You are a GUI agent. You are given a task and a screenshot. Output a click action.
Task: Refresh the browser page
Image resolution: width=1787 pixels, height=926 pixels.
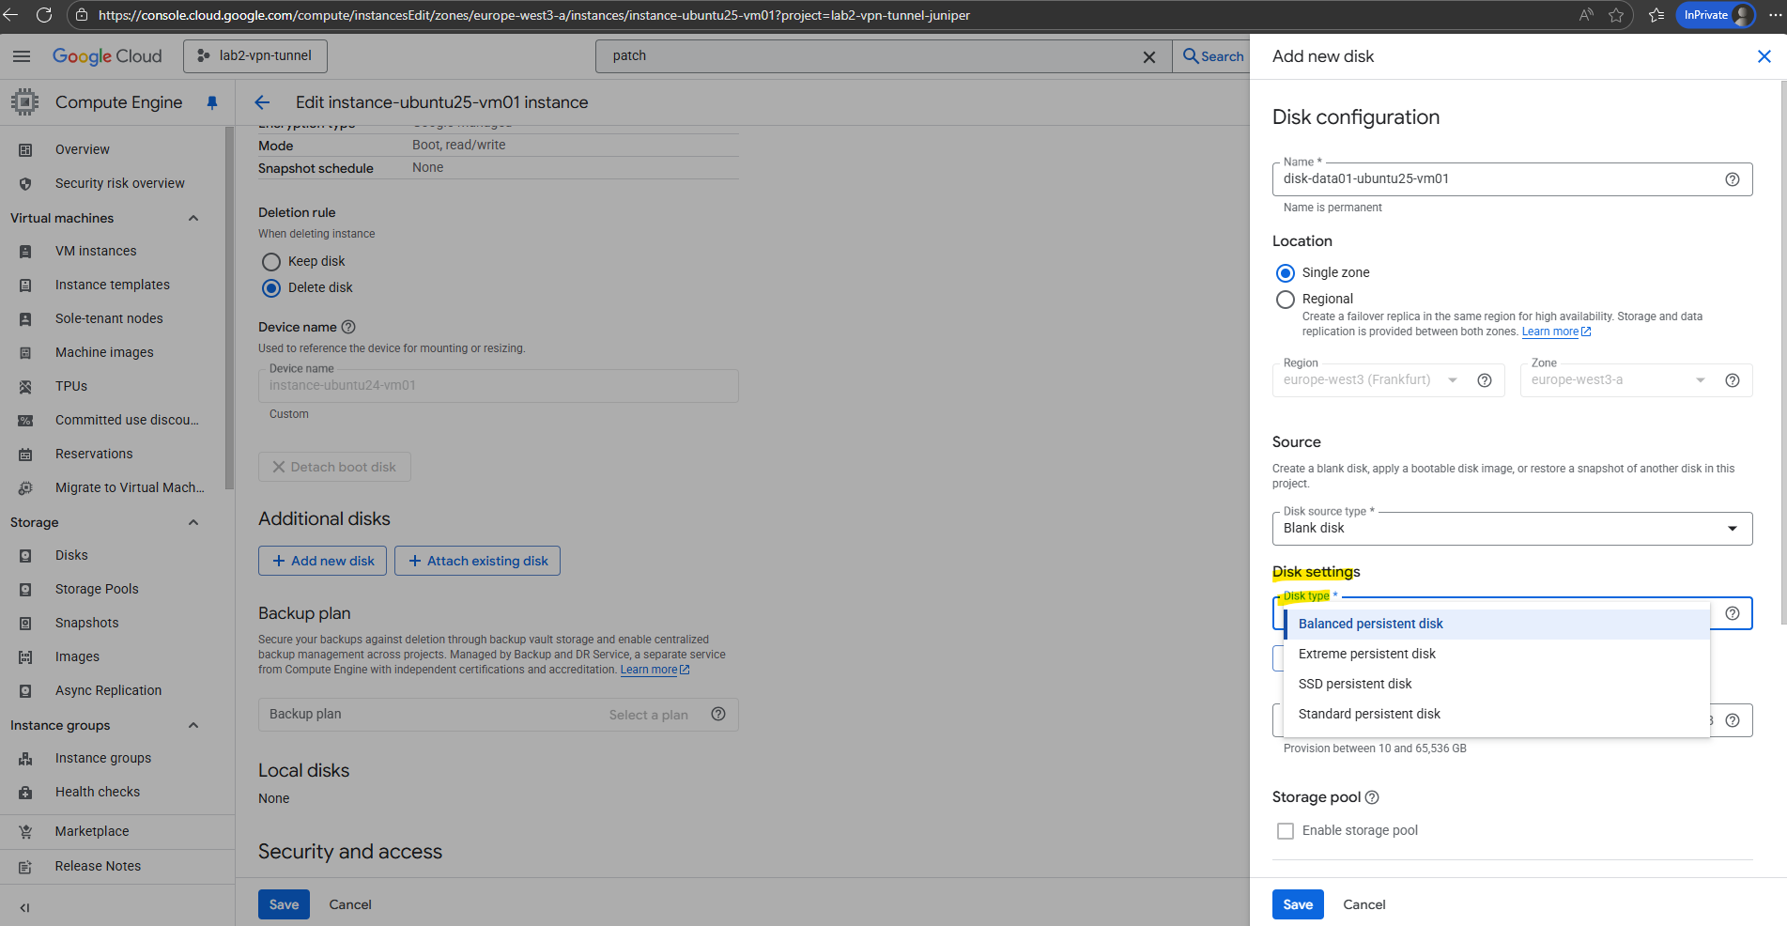(44, 15)
